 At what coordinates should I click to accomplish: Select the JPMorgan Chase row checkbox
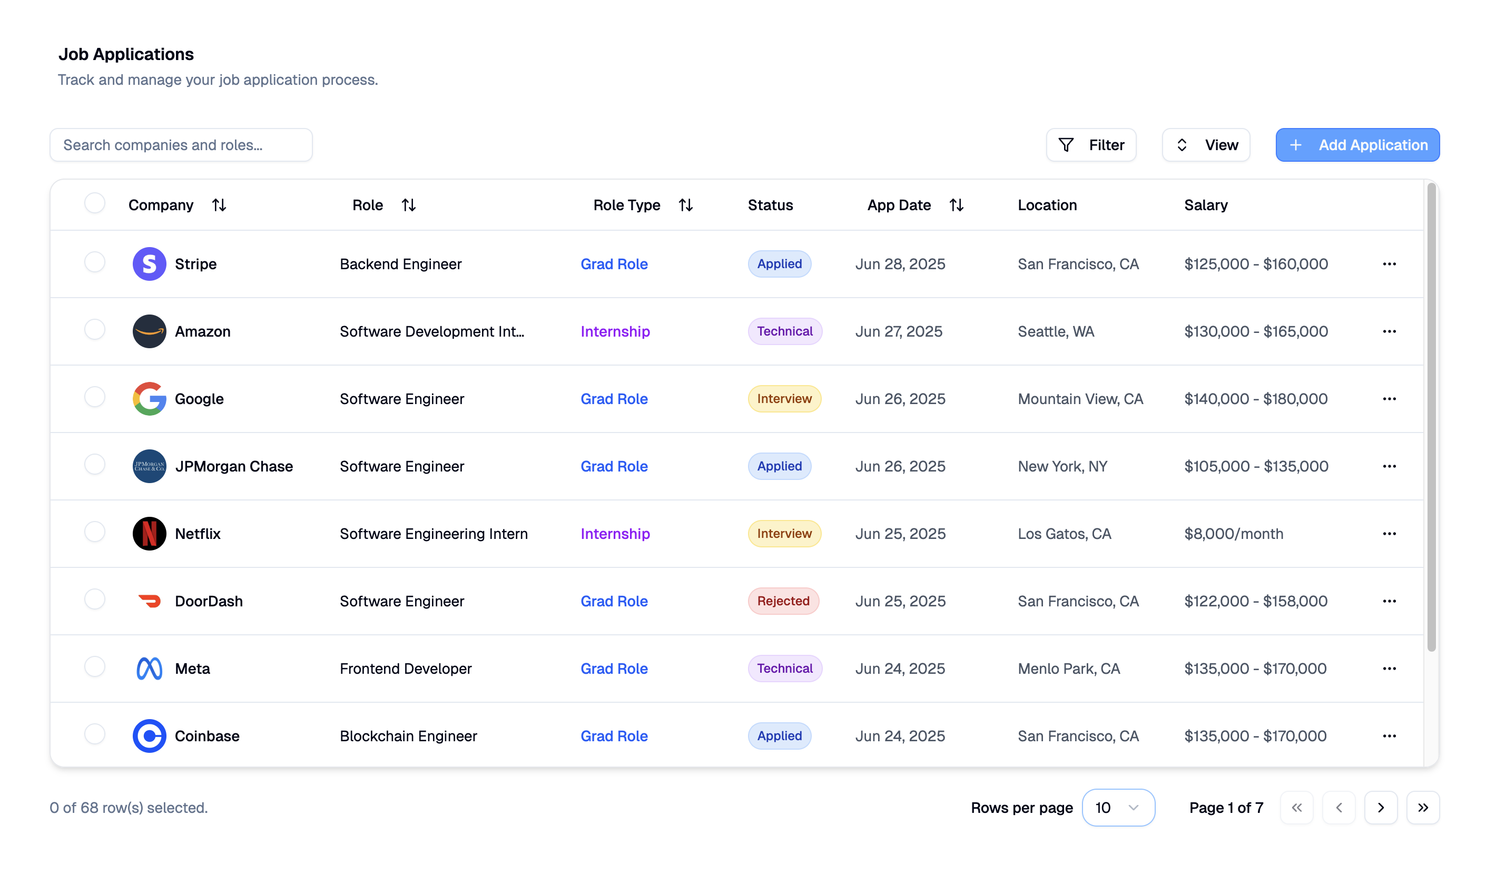pyautogui.click(x=94, y=464)
